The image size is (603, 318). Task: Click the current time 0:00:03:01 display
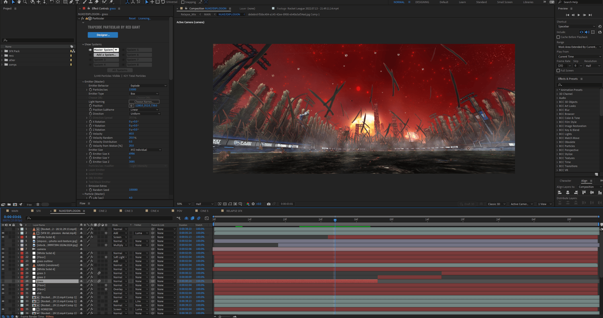(x=13, y=217)
